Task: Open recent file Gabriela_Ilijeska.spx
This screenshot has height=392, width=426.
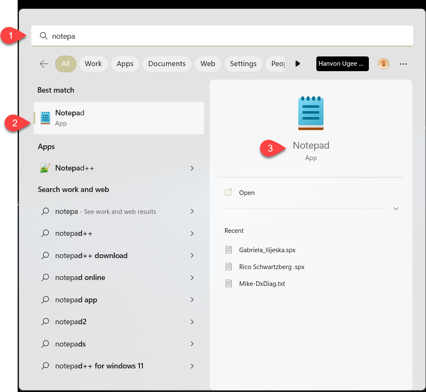Action: click(x=267, y=250)
